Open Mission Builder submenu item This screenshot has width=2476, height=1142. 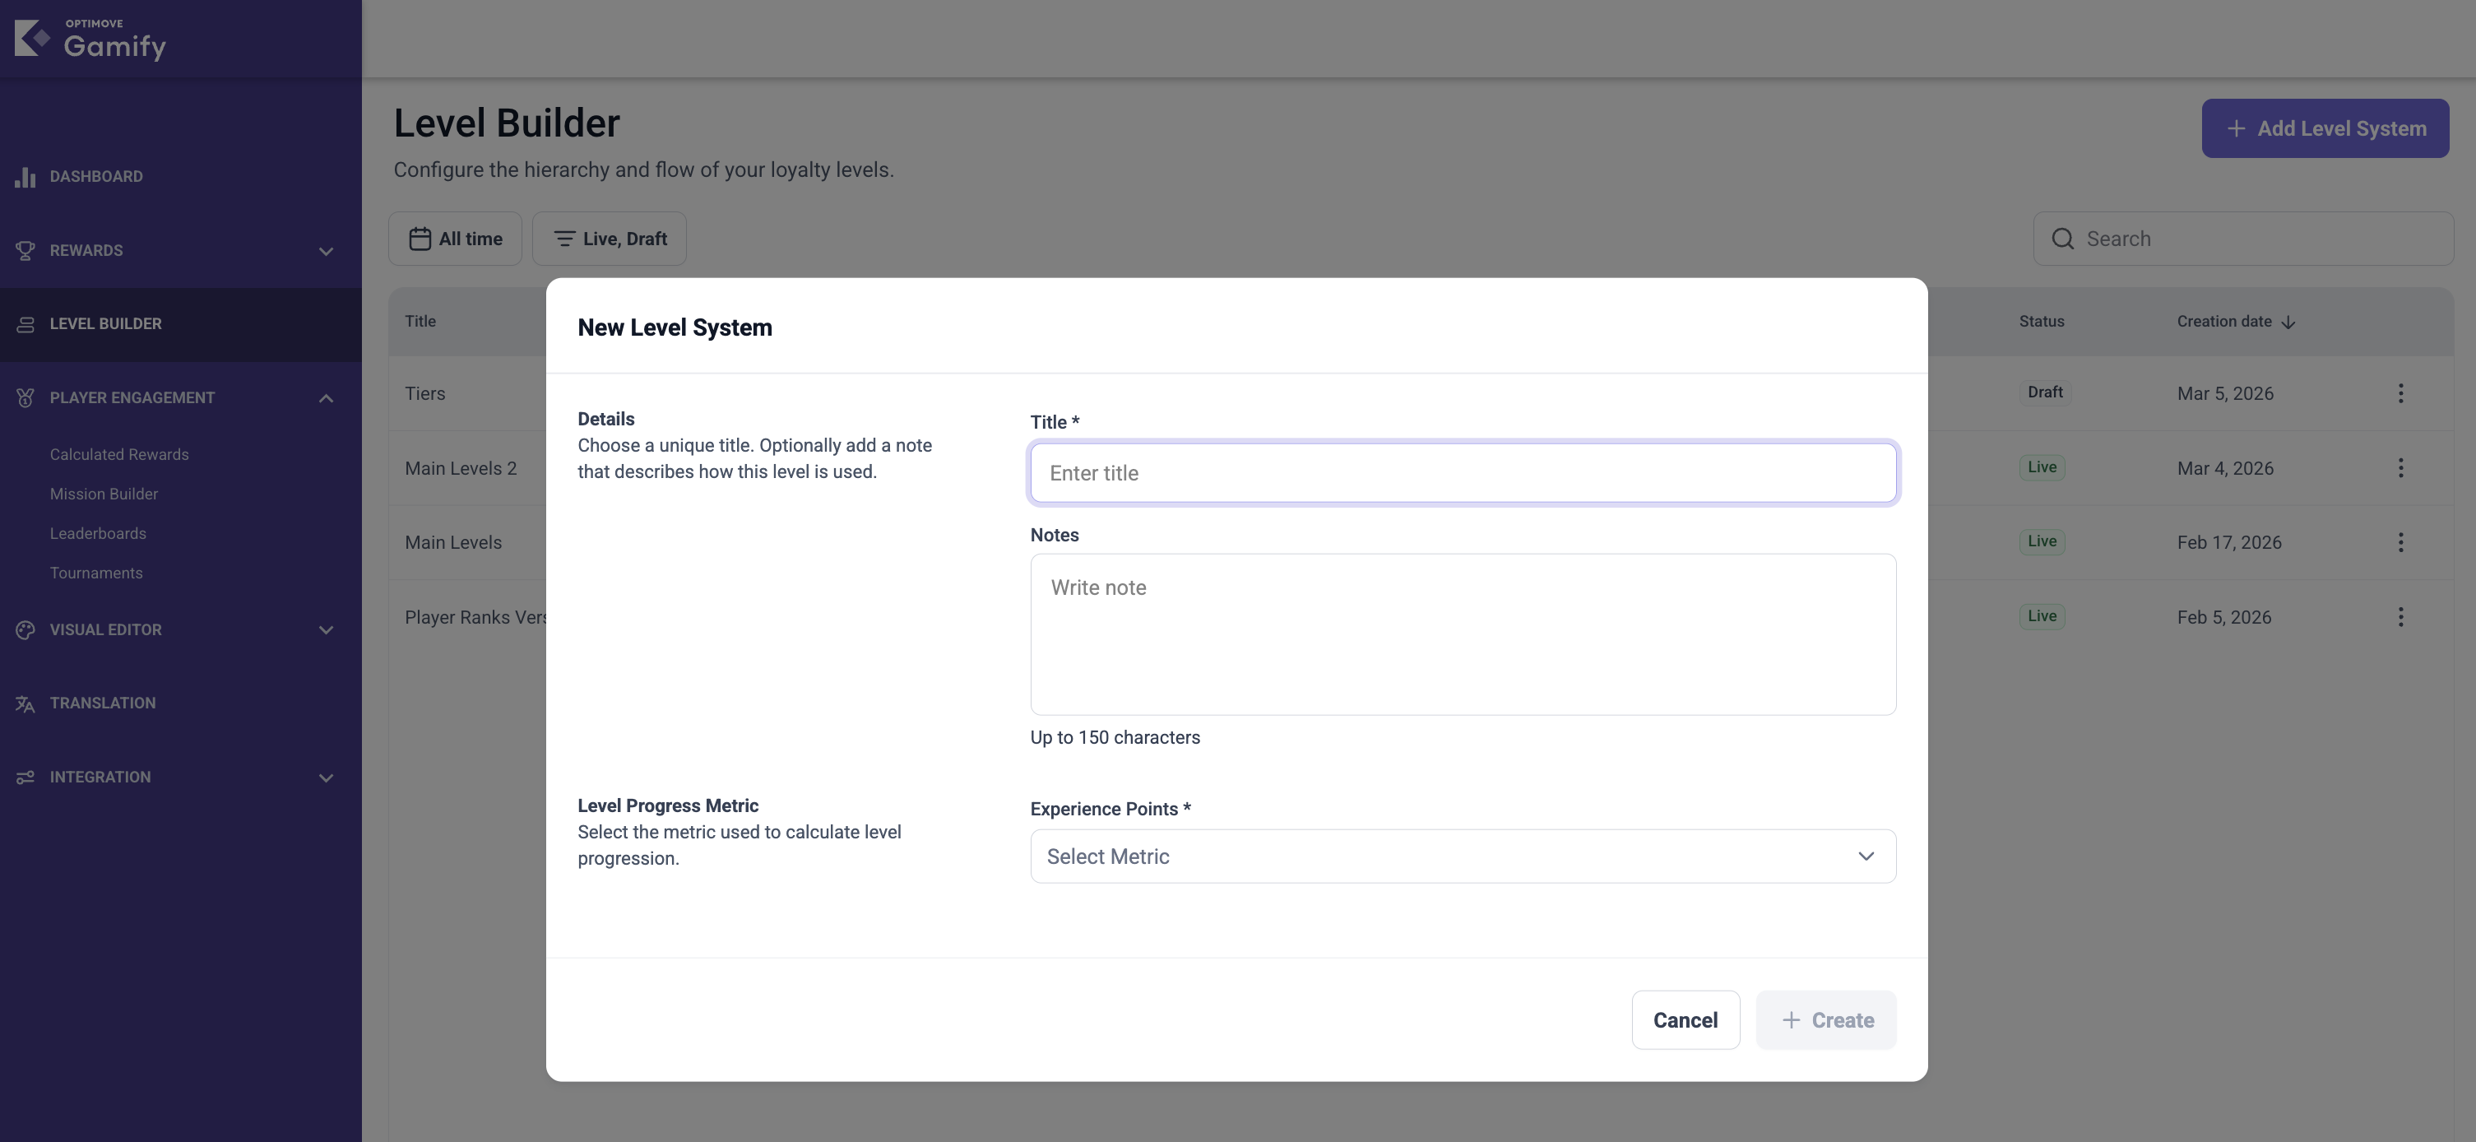tap(104, 494)
